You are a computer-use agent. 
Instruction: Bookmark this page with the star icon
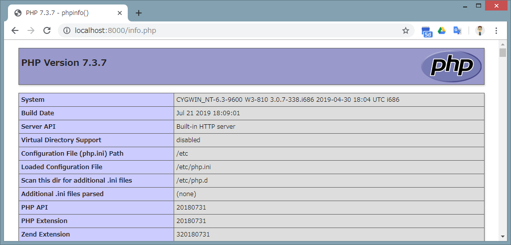tap(406, 30)
